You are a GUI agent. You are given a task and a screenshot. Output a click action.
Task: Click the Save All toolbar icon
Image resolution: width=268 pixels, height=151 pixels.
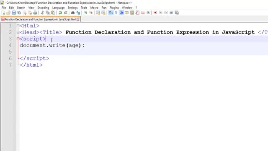click(19, 13)
